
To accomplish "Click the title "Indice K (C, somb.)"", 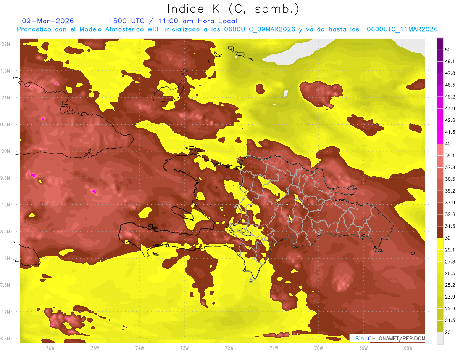I will tap(233, 9).
